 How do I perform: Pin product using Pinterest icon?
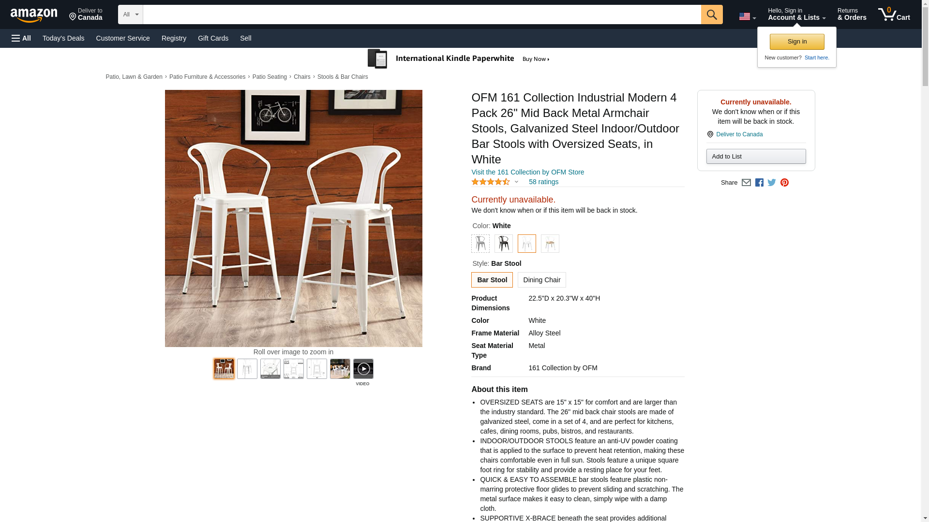pos(784,183)
